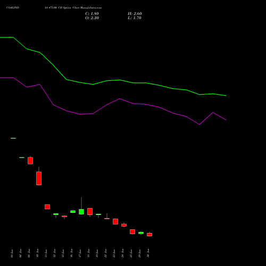Click the 24 Jun date axis label

pos(122,253)
